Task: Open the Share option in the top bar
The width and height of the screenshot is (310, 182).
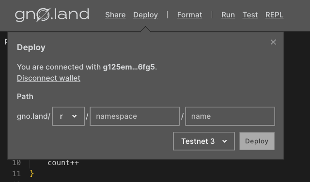Action: [x=115, y=15]
